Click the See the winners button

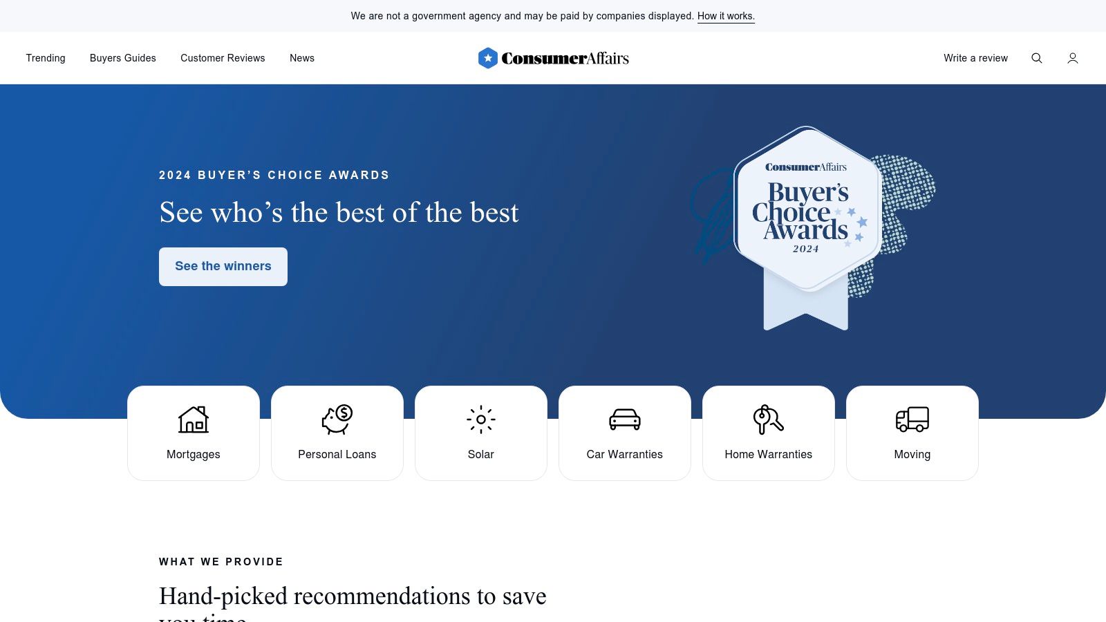[223, 267]
